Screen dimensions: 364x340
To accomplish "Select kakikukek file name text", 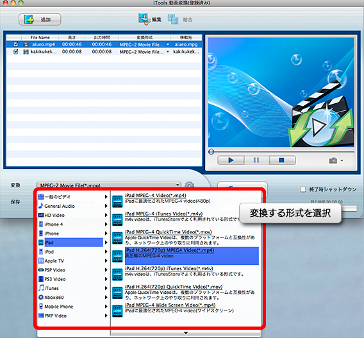I will tap(44, 51).
